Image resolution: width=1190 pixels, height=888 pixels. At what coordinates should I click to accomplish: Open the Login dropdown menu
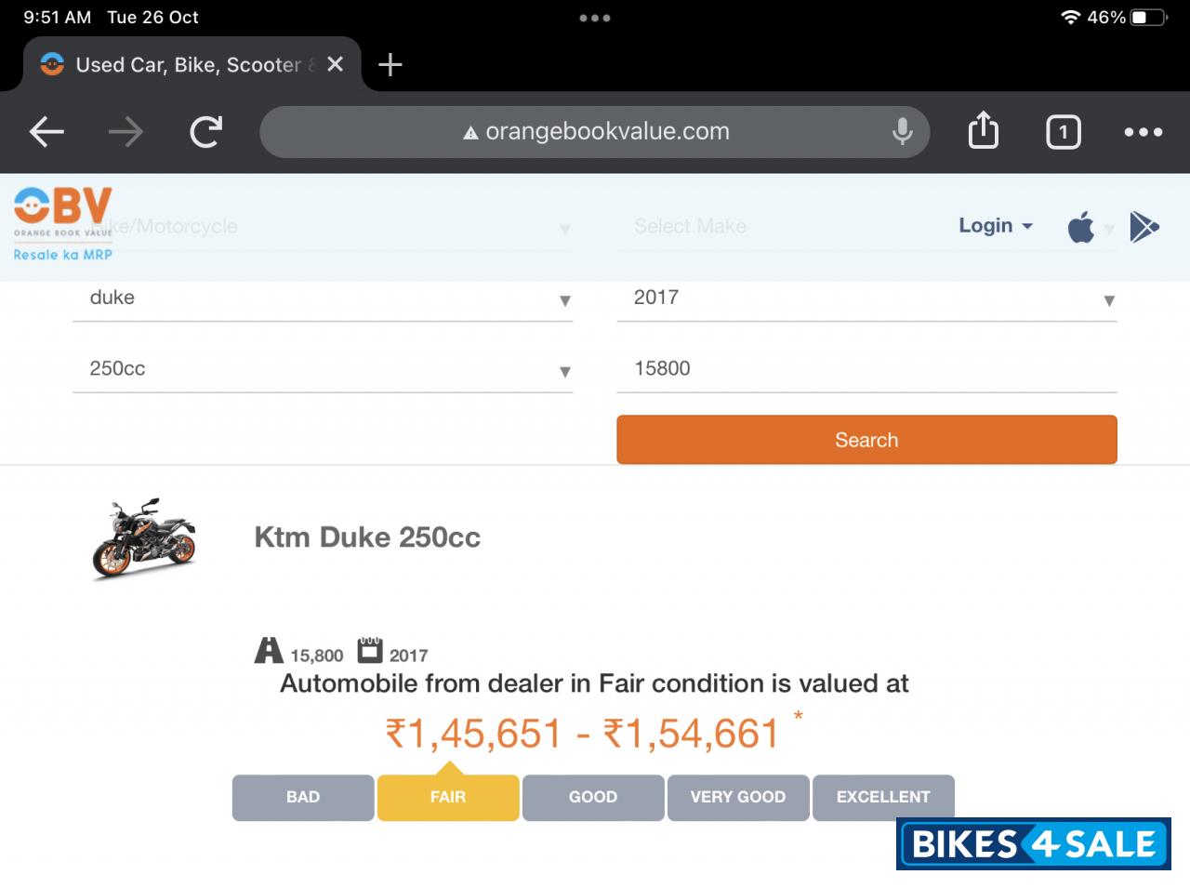point(994,225)
